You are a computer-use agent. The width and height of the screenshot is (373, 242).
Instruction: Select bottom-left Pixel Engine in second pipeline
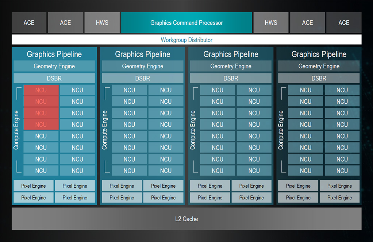pos(122,197)
